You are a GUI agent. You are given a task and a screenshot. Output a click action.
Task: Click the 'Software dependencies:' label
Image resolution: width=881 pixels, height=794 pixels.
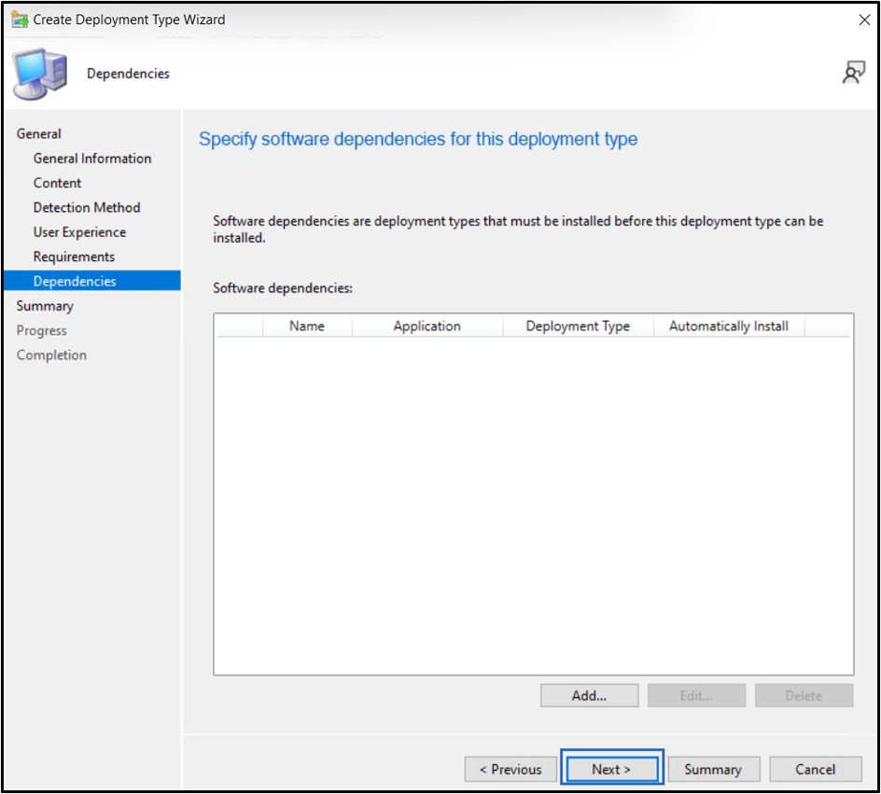283,288
